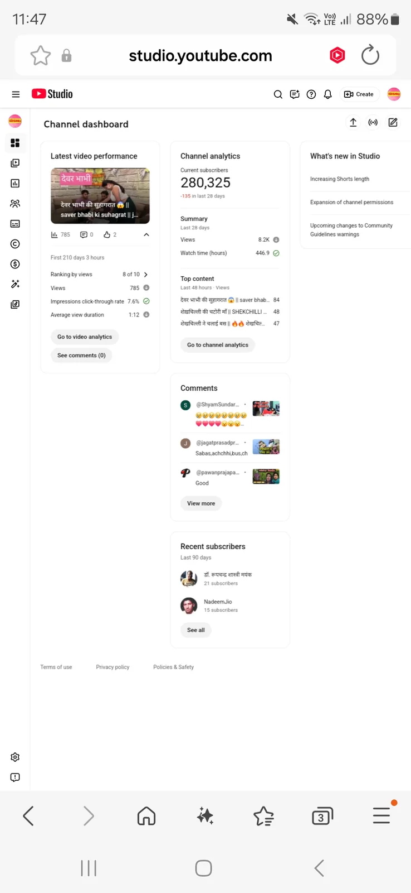This screenshot has width=411, height=893.
Task: Click See comments (0) button
Action: click(x=81, y=356)
